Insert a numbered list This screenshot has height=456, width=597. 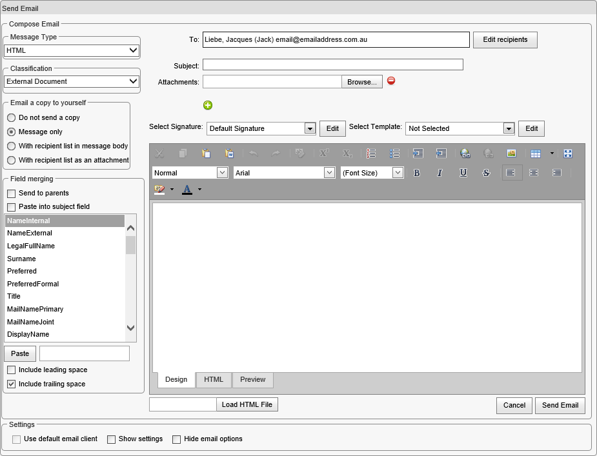(371, 154)
